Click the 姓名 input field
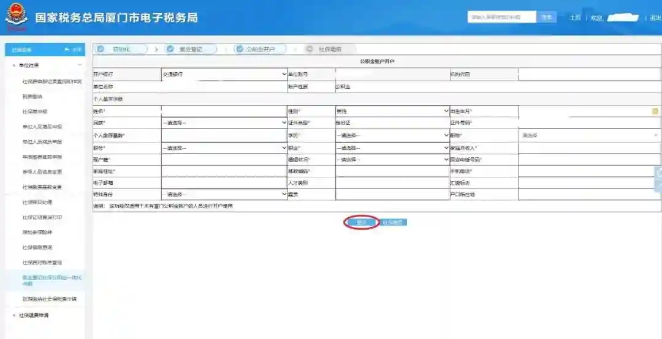662x339 pixels. click(224, 111)
